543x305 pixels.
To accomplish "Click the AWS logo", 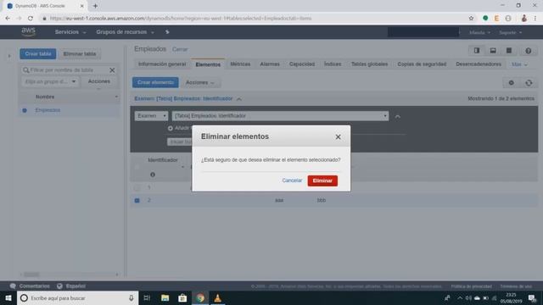I will coord(28,32).
